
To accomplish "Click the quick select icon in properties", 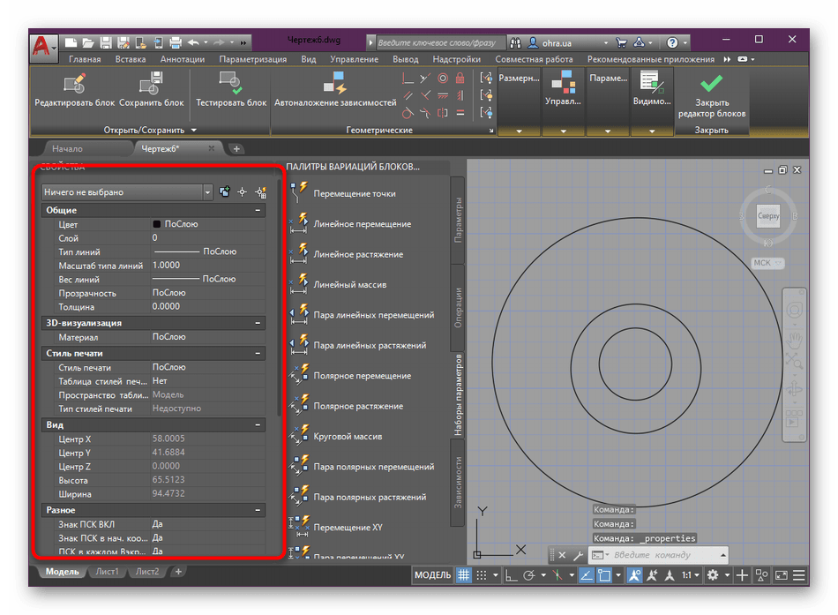I will coord(260,191).
